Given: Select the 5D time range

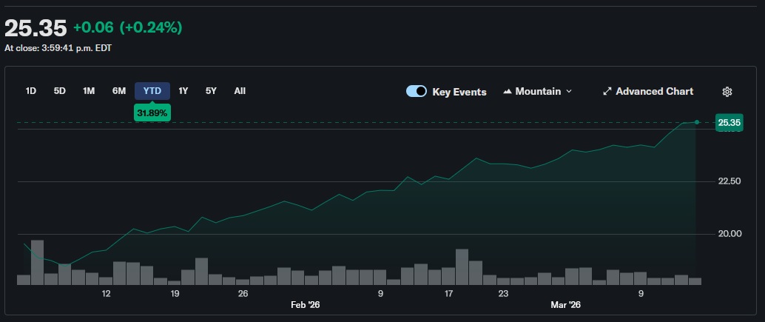Looking at the screenshot, I should [59, 91].
